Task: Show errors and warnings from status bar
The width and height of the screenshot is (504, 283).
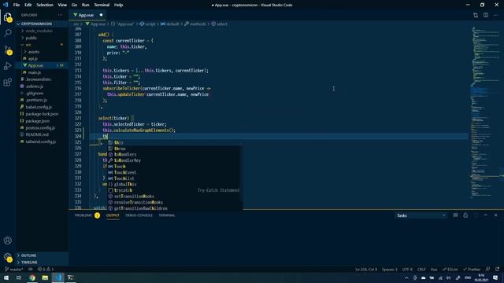Action: point(46,269)
